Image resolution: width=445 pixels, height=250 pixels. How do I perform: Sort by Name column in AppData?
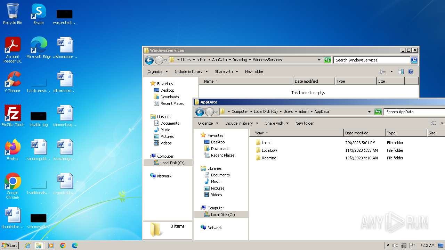coord(296,133)
